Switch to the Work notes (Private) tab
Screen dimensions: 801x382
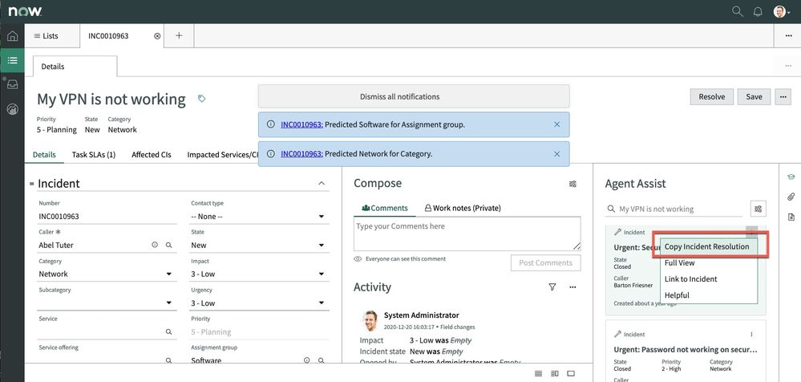463,208
